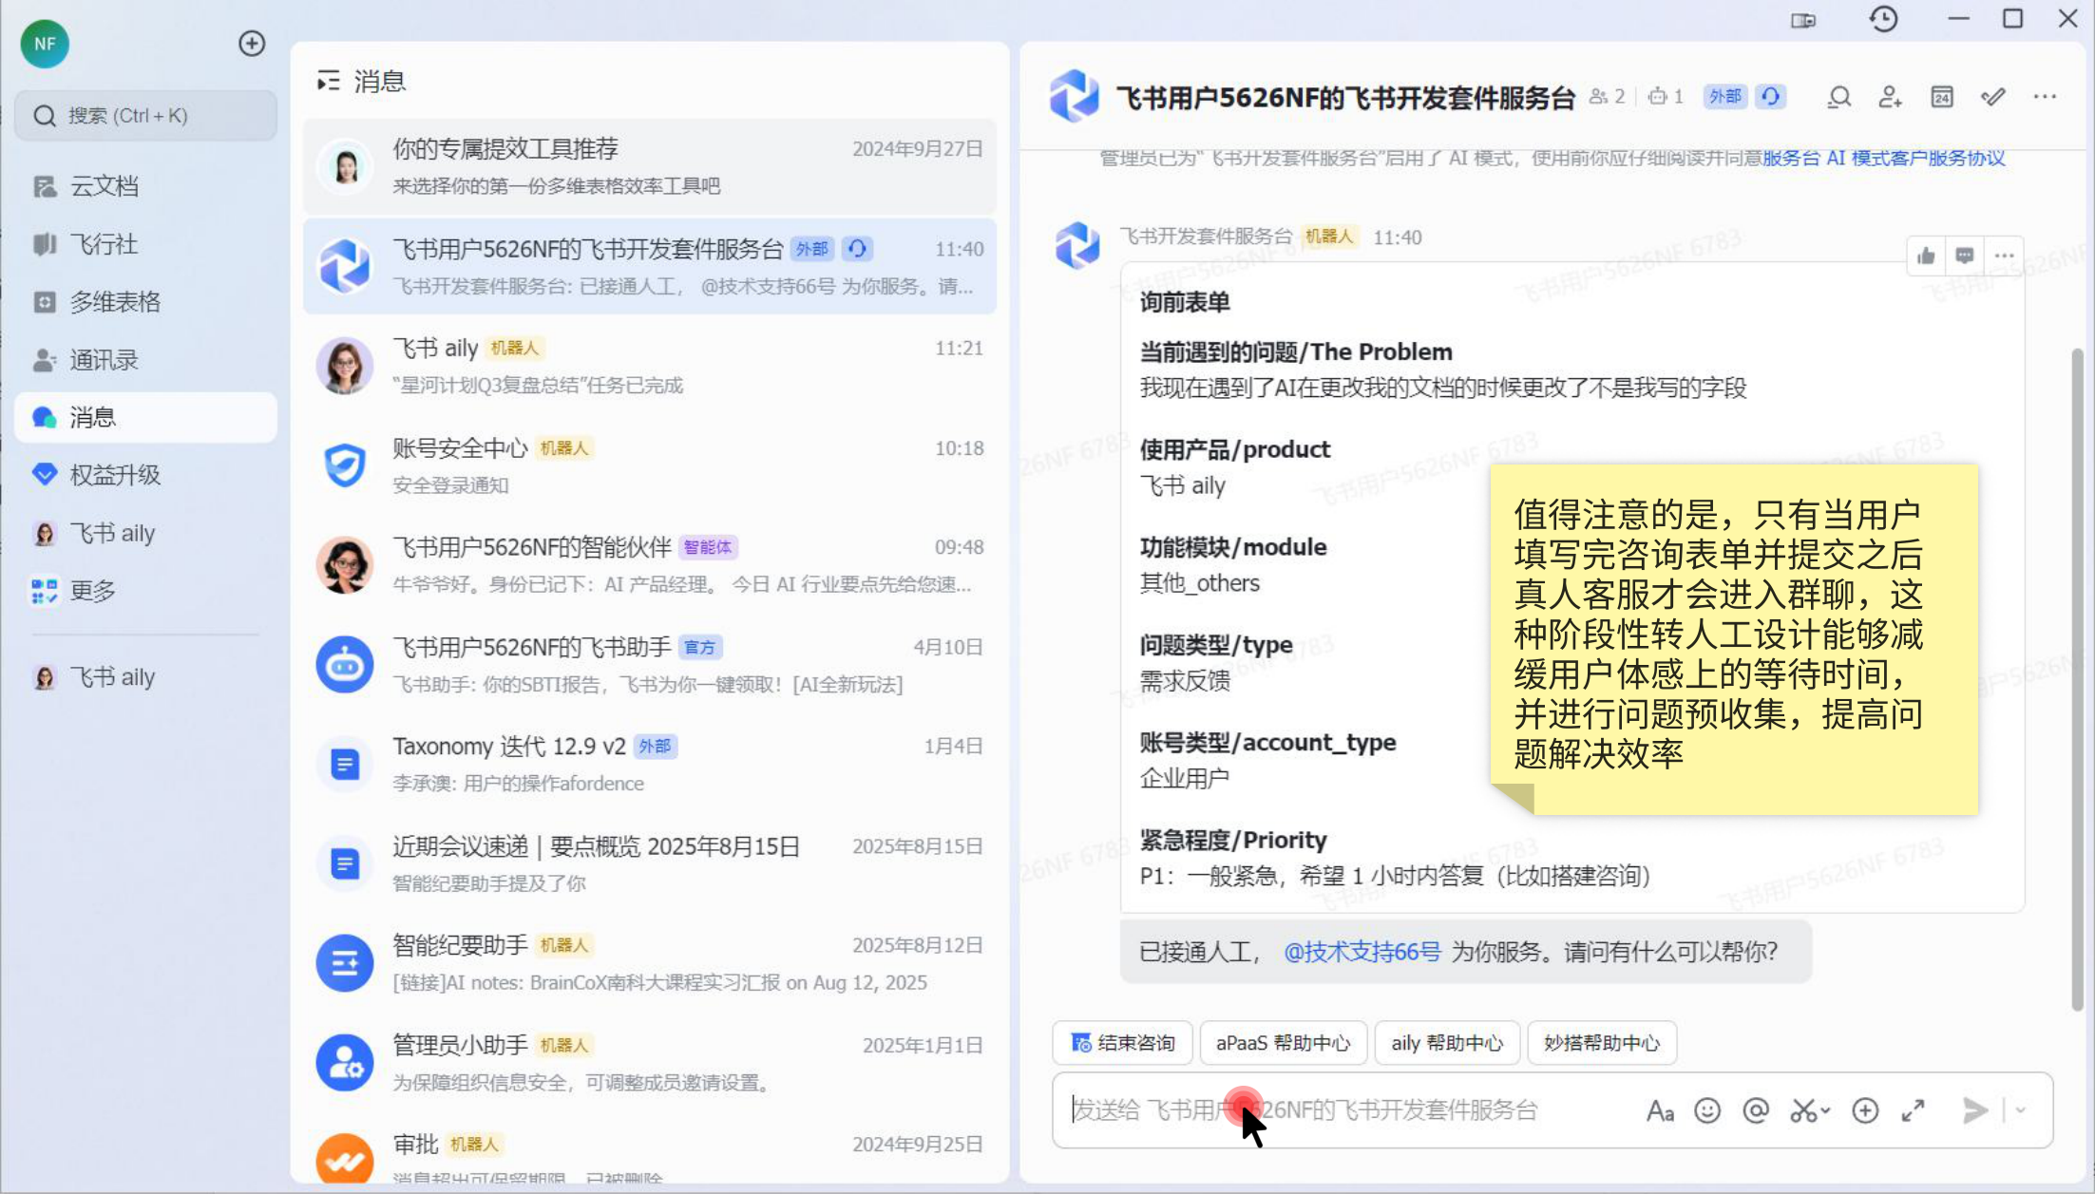Screen dimensions: 2095x1194
Task: Open the tasks checkmark icon in header
Action: (1993, 97)
